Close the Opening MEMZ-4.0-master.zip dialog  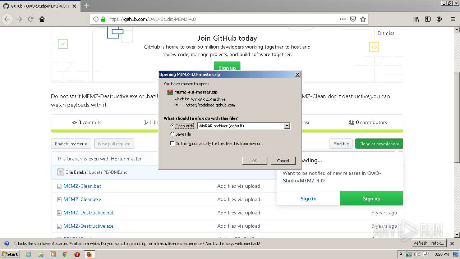pos(297,74)
